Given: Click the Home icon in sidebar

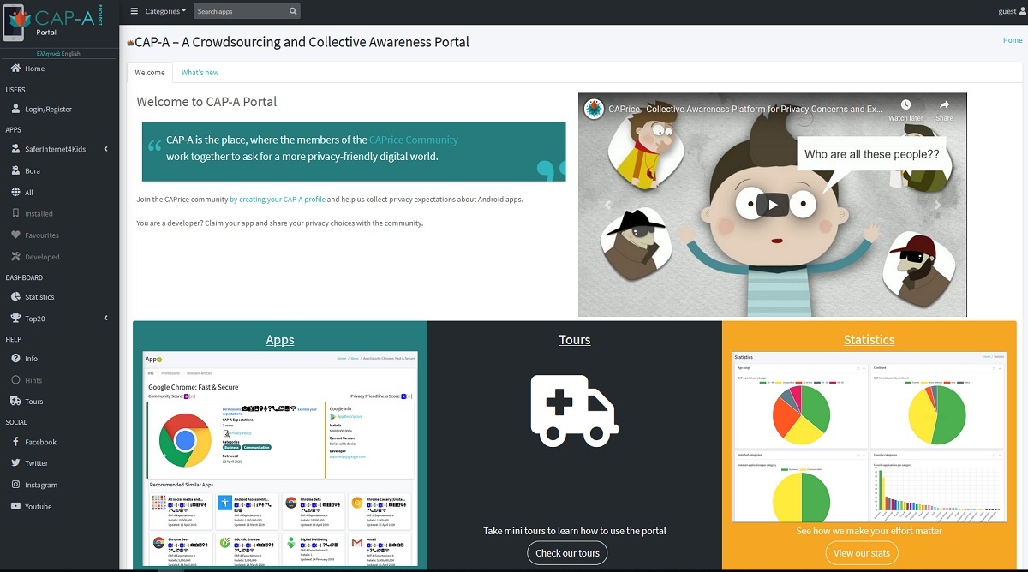Looking at the screenshot, I should tap(16, 69).
